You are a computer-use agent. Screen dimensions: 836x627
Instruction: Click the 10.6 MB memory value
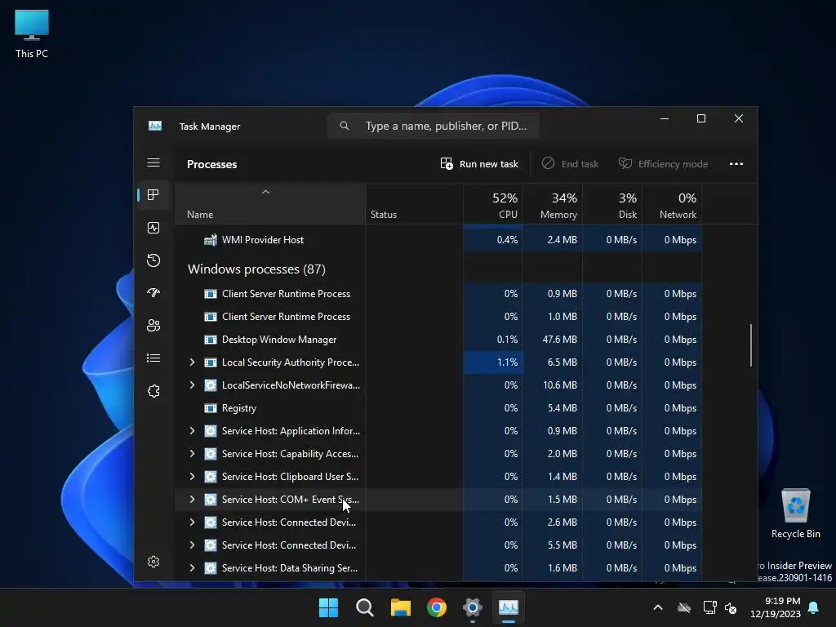(560, 385)
